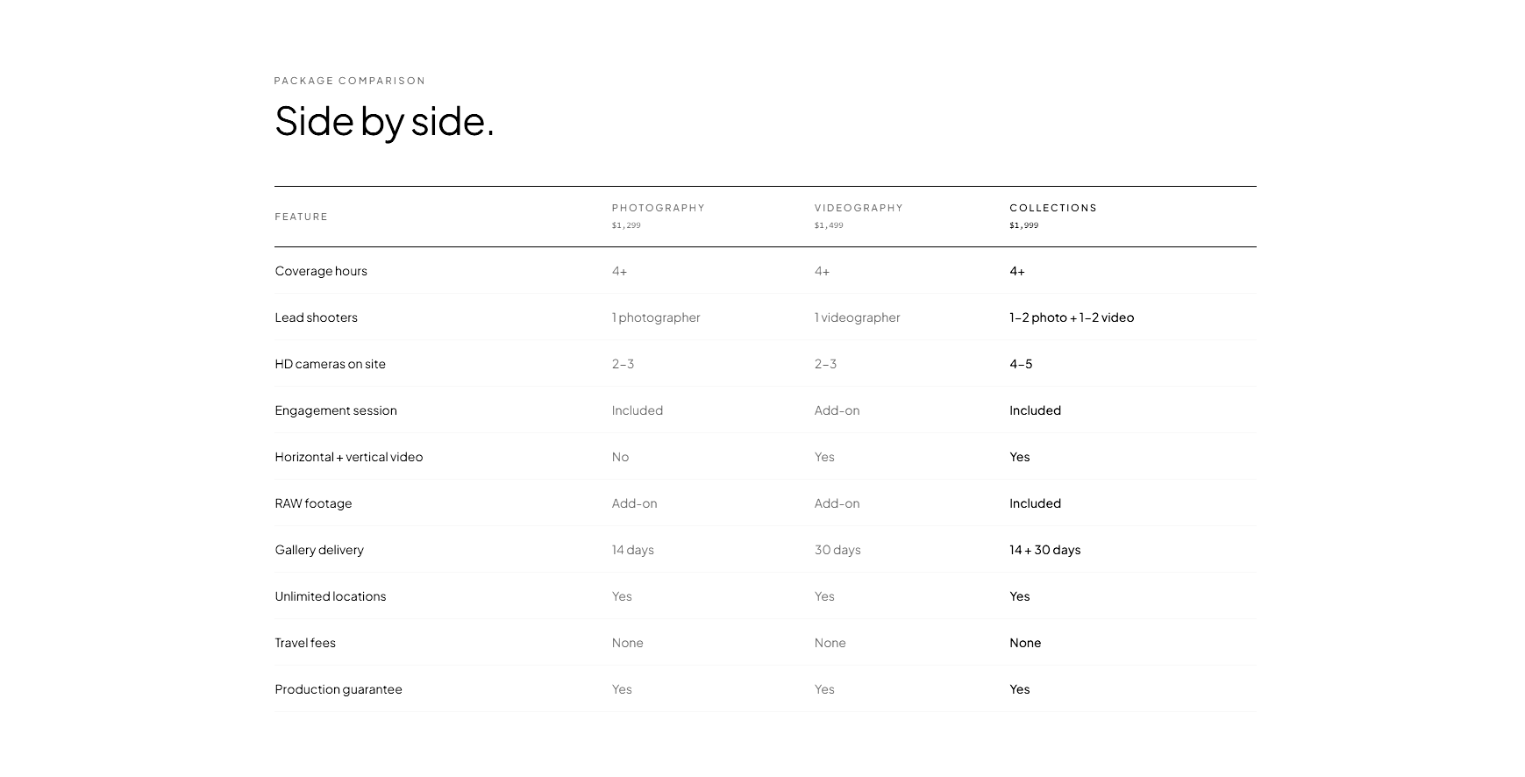Select the HD cameras on site label
Image resolution: width=1525 pixels, height=777 pixels.
tap(330, 364)
